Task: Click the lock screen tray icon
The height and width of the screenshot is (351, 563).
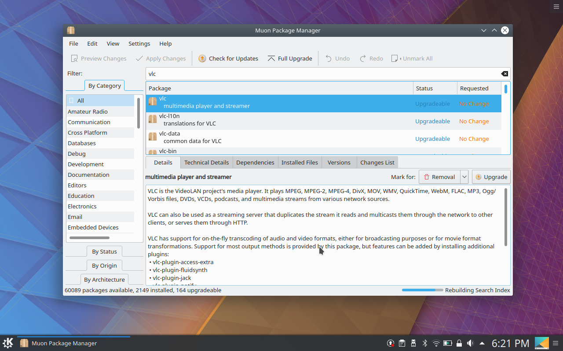Action: pyautogui.click(x=459, y=343)
